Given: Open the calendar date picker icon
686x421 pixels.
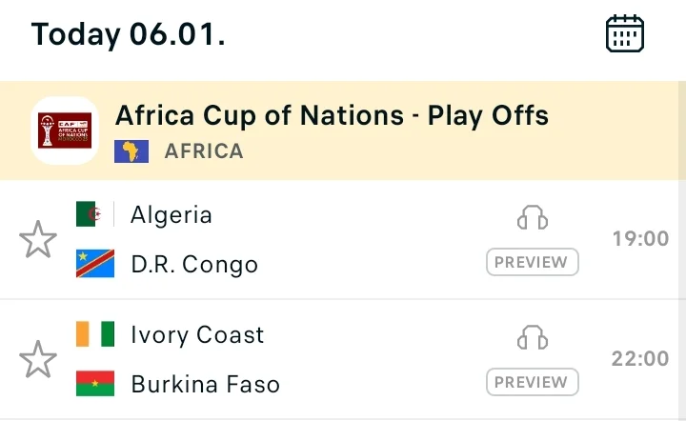Looking at the screenshot, I should click(625, 34).
